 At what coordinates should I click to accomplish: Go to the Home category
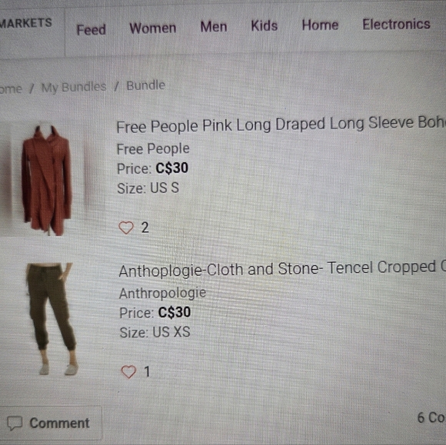click(320, 25)
